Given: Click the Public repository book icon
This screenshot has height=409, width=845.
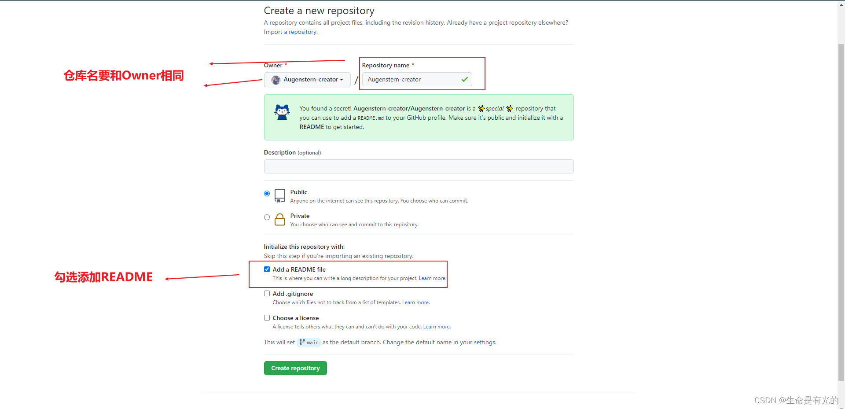Looking at the screenshot, I should pyautogui.click(x=280, y=195).
